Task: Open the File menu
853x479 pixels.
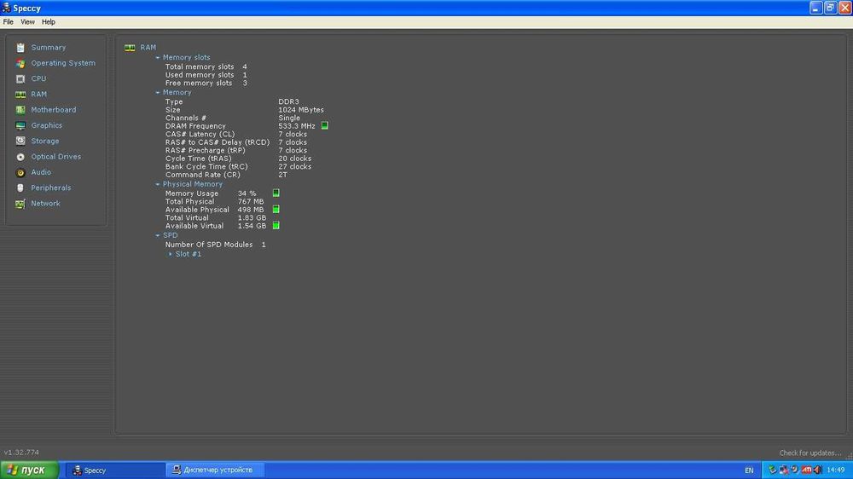Action: (9, 22)
